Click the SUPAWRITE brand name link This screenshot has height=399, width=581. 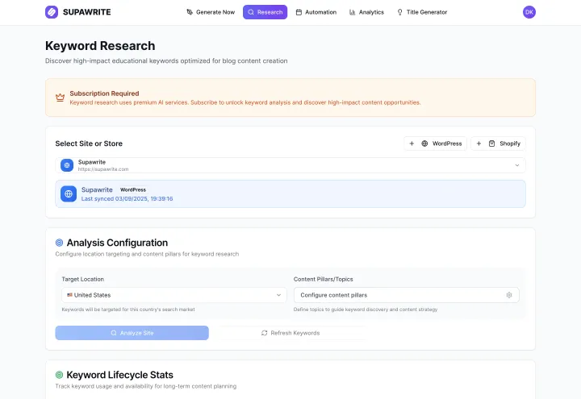tap(86, 12)
